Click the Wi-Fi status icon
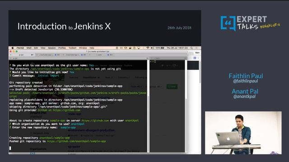The height and width of the screenshot is (162, 289). 148,48
